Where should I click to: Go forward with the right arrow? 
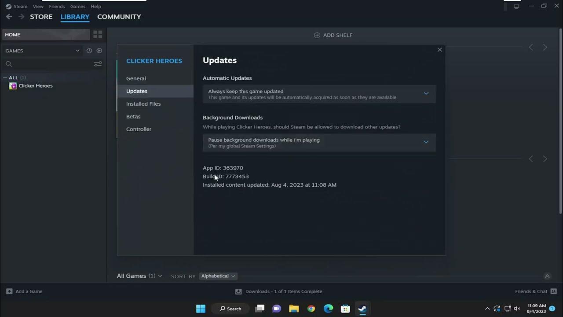21,17
